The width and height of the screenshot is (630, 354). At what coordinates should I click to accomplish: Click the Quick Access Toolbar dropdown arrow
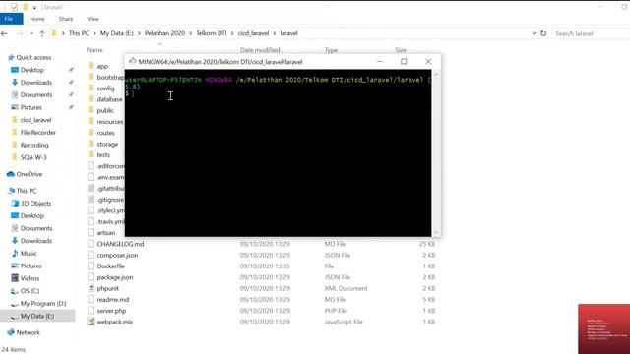click(35, 7)
